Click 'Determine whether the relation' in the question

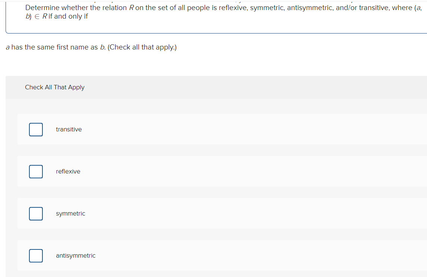click(76, 8)
